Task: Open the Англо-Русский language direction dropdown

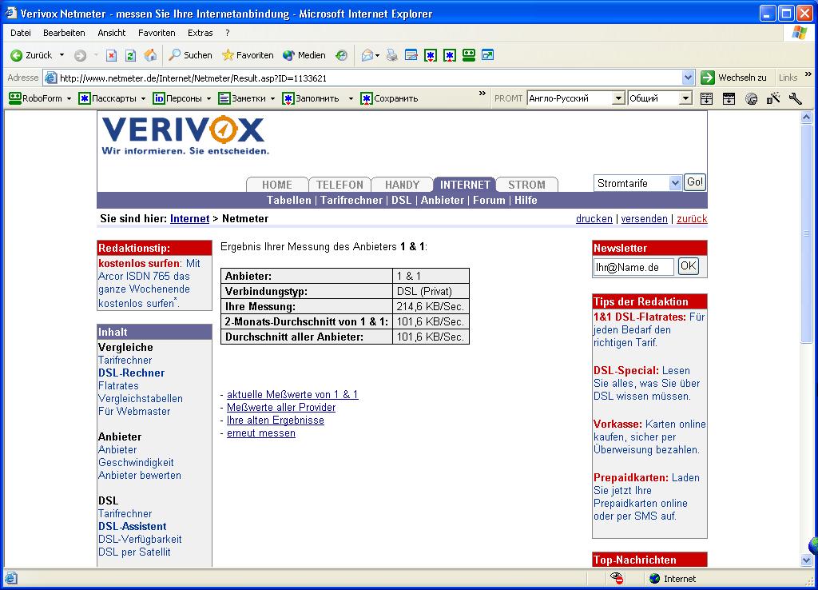Action: [x=618, y=98]
